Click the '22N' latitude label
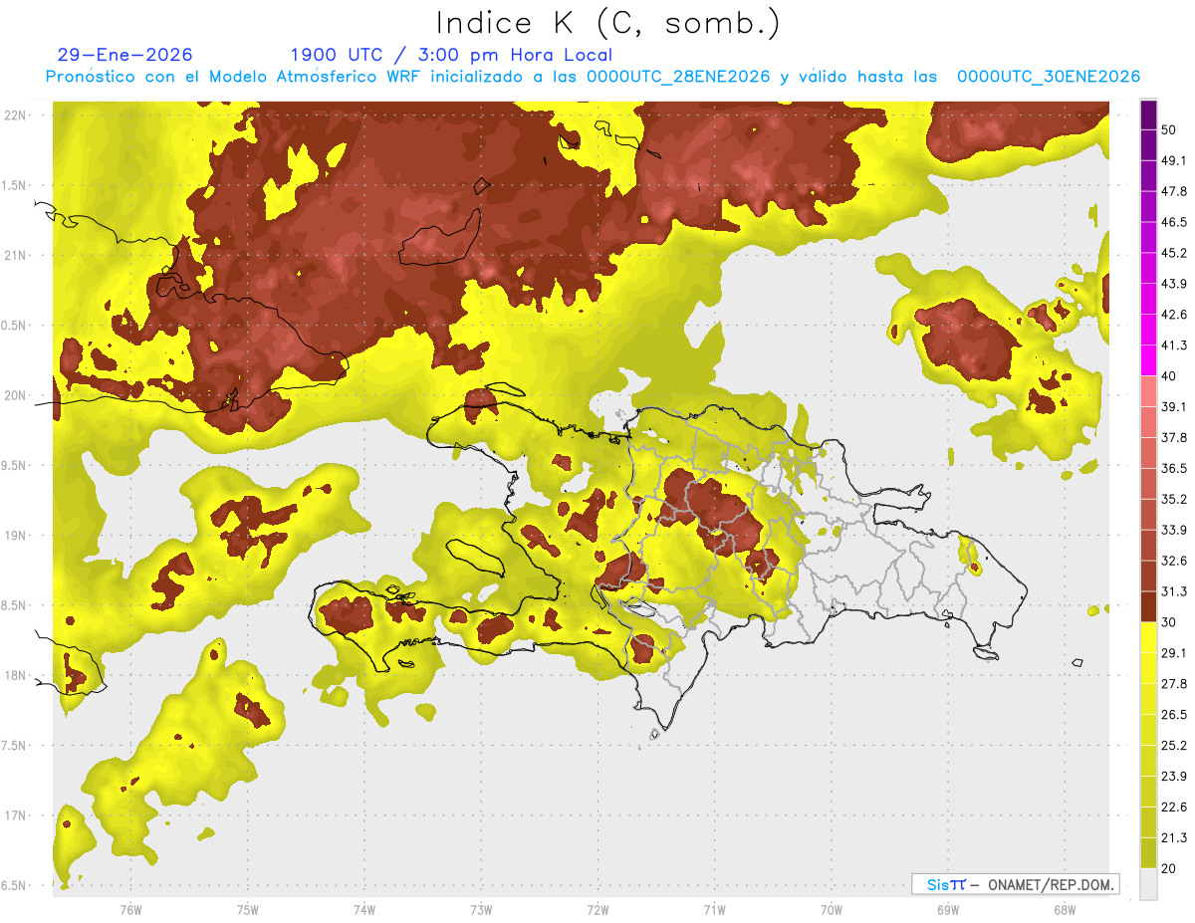Viewport: 1195px width, 923px height. [x=16, y=115]
